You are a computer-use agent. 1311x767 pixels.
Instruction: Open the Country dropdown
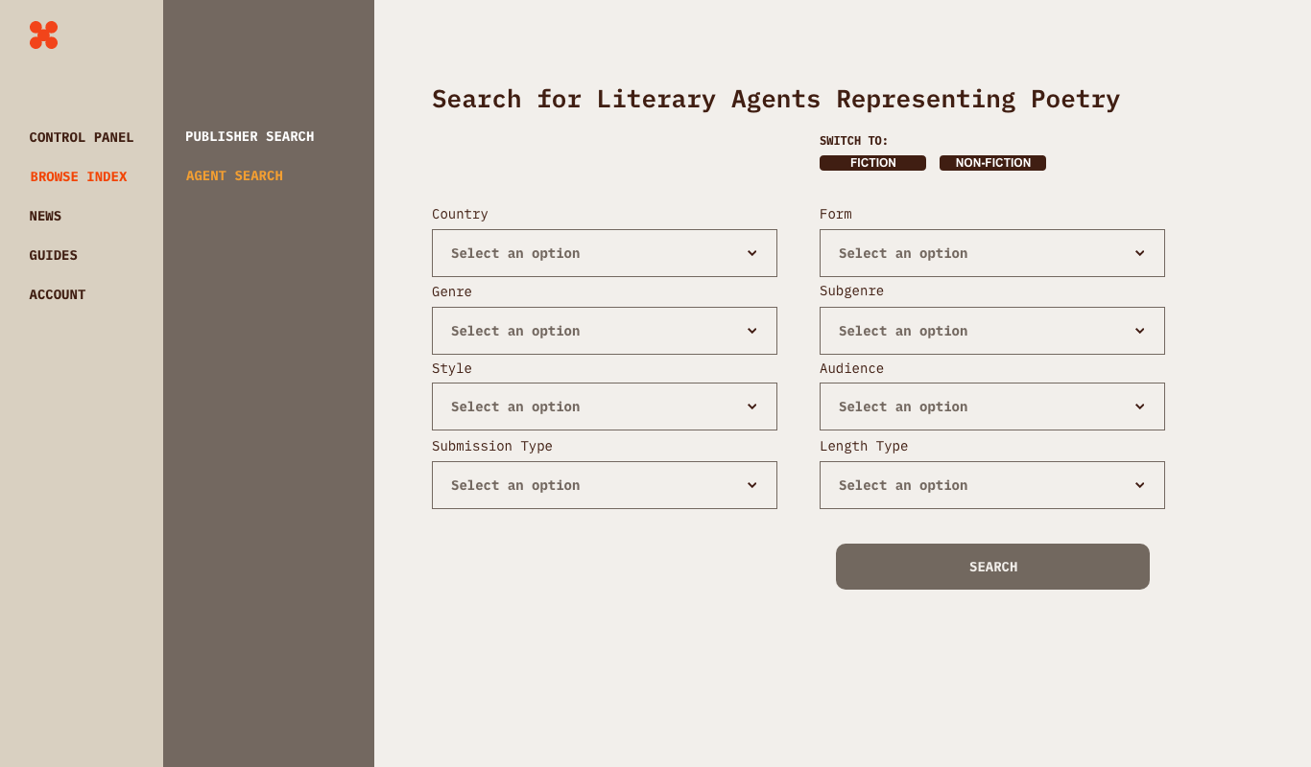(605, 253)
